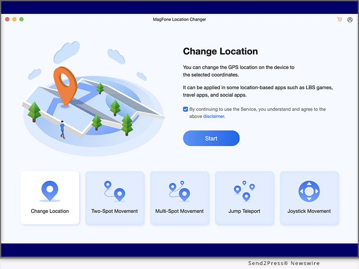Click the MagFone Location Changer title bar text
This screenshot has width=359, height=269.
(x=179, y=19)
